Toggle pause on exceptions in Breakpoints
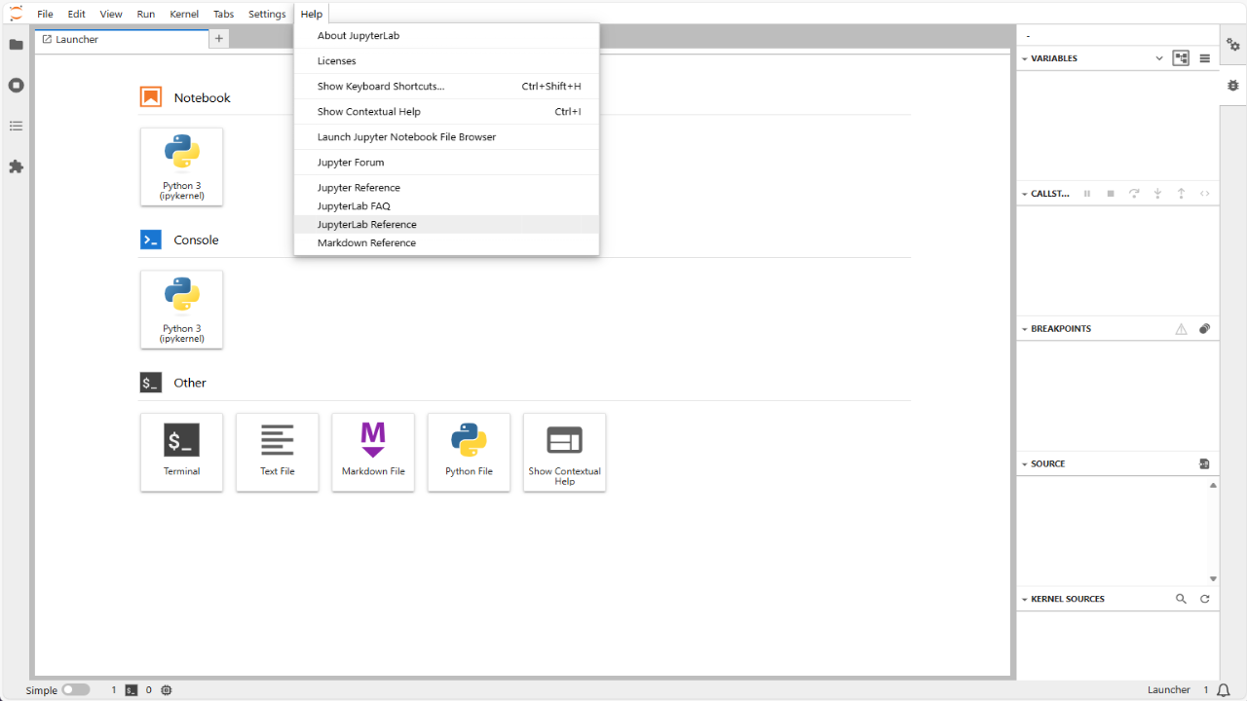Screen dimensions: 1247x701 pyautogui.click(x=1182, y=329)
